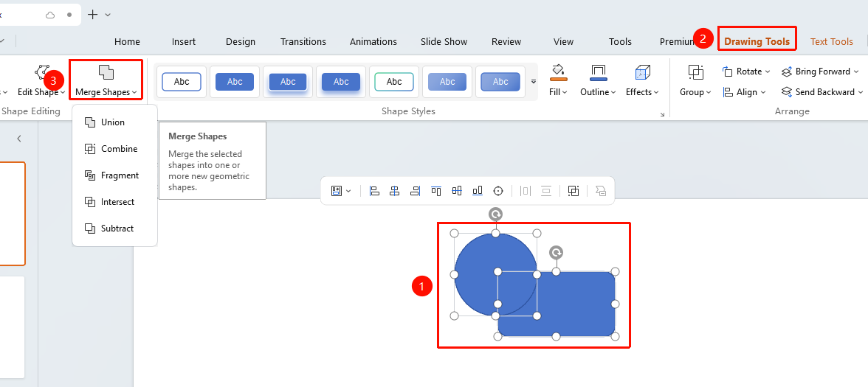This screenshot has width=868, height=387.
Task: Select the second slide thumbnail
Action: [x=12, y=327]
